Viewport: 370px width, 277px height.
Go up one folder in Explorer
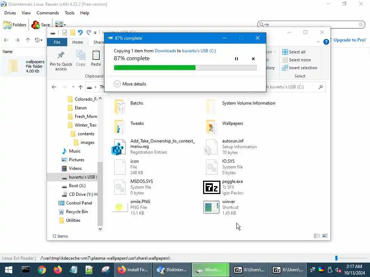(x=81, y=87)
